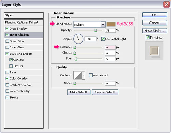Click the Size value input field
171x133 pixels.
pyautogui.click(x=110, y=59)
